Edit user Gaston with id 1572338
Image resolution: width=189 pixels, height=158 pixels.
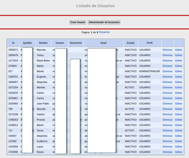(179, 114)
